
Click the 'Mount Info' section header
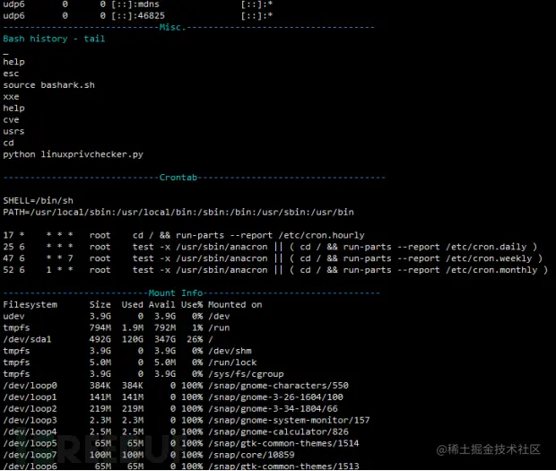pos(176,293)
